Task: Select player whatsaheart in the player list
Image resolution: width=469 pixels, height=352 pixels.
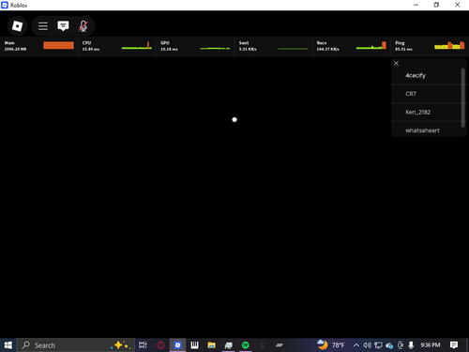Action: pyautogui.click(x=427, y=130)
